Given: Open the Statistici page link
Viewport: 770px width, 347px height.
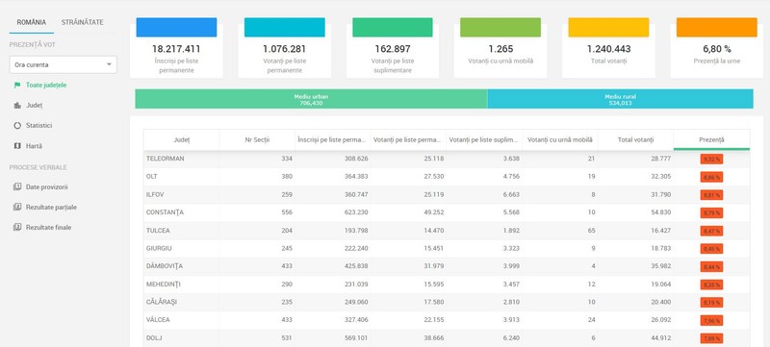Looking at the screenshot, I should [x=39, y=126].
